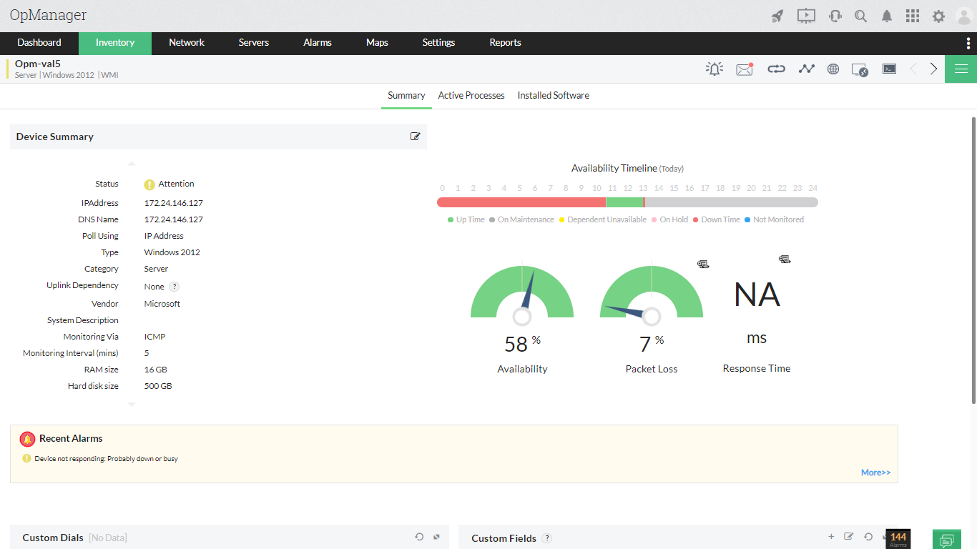Image resolution: width=977 pixels, height=549 pixels.
Task: Refresh the Custom Fields panel
Action: (868, 536)
